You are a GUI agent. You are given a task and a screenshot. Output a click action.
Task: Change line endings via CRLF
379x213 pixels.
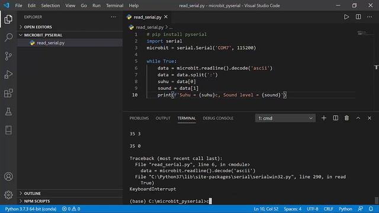point(329,209)
